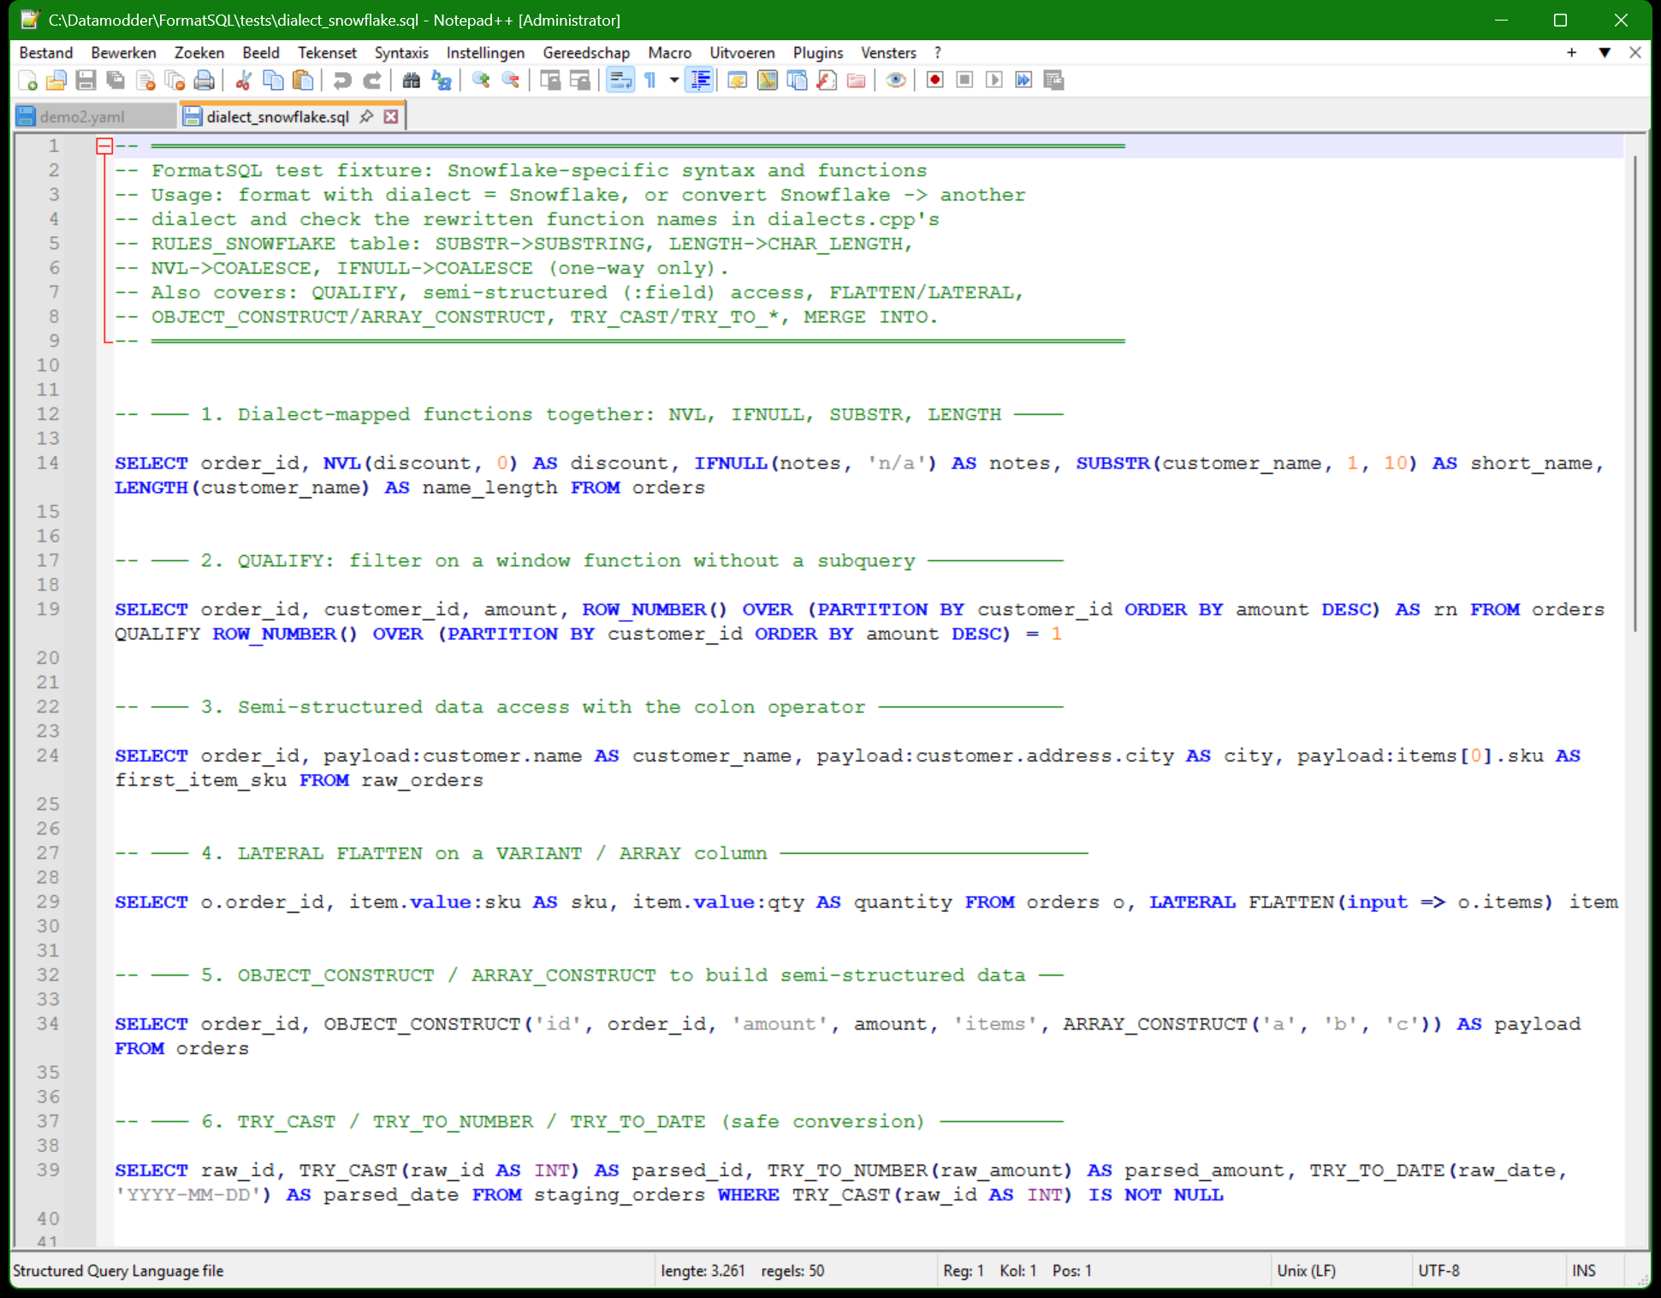The image size is (1661, 1298).
Task: Close the dialect_snowflake.sql tab
Action: [391, 116]
